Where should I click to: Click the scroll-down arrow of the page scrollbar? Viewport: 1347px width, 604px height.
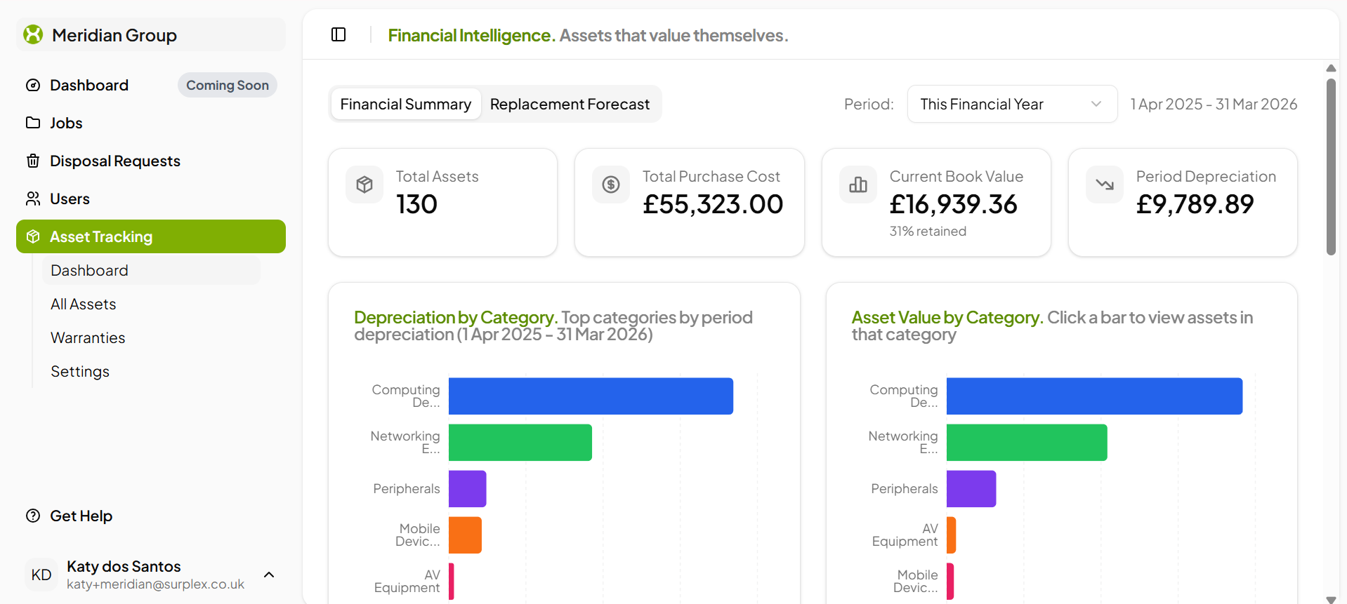[x=1330, y=599]
